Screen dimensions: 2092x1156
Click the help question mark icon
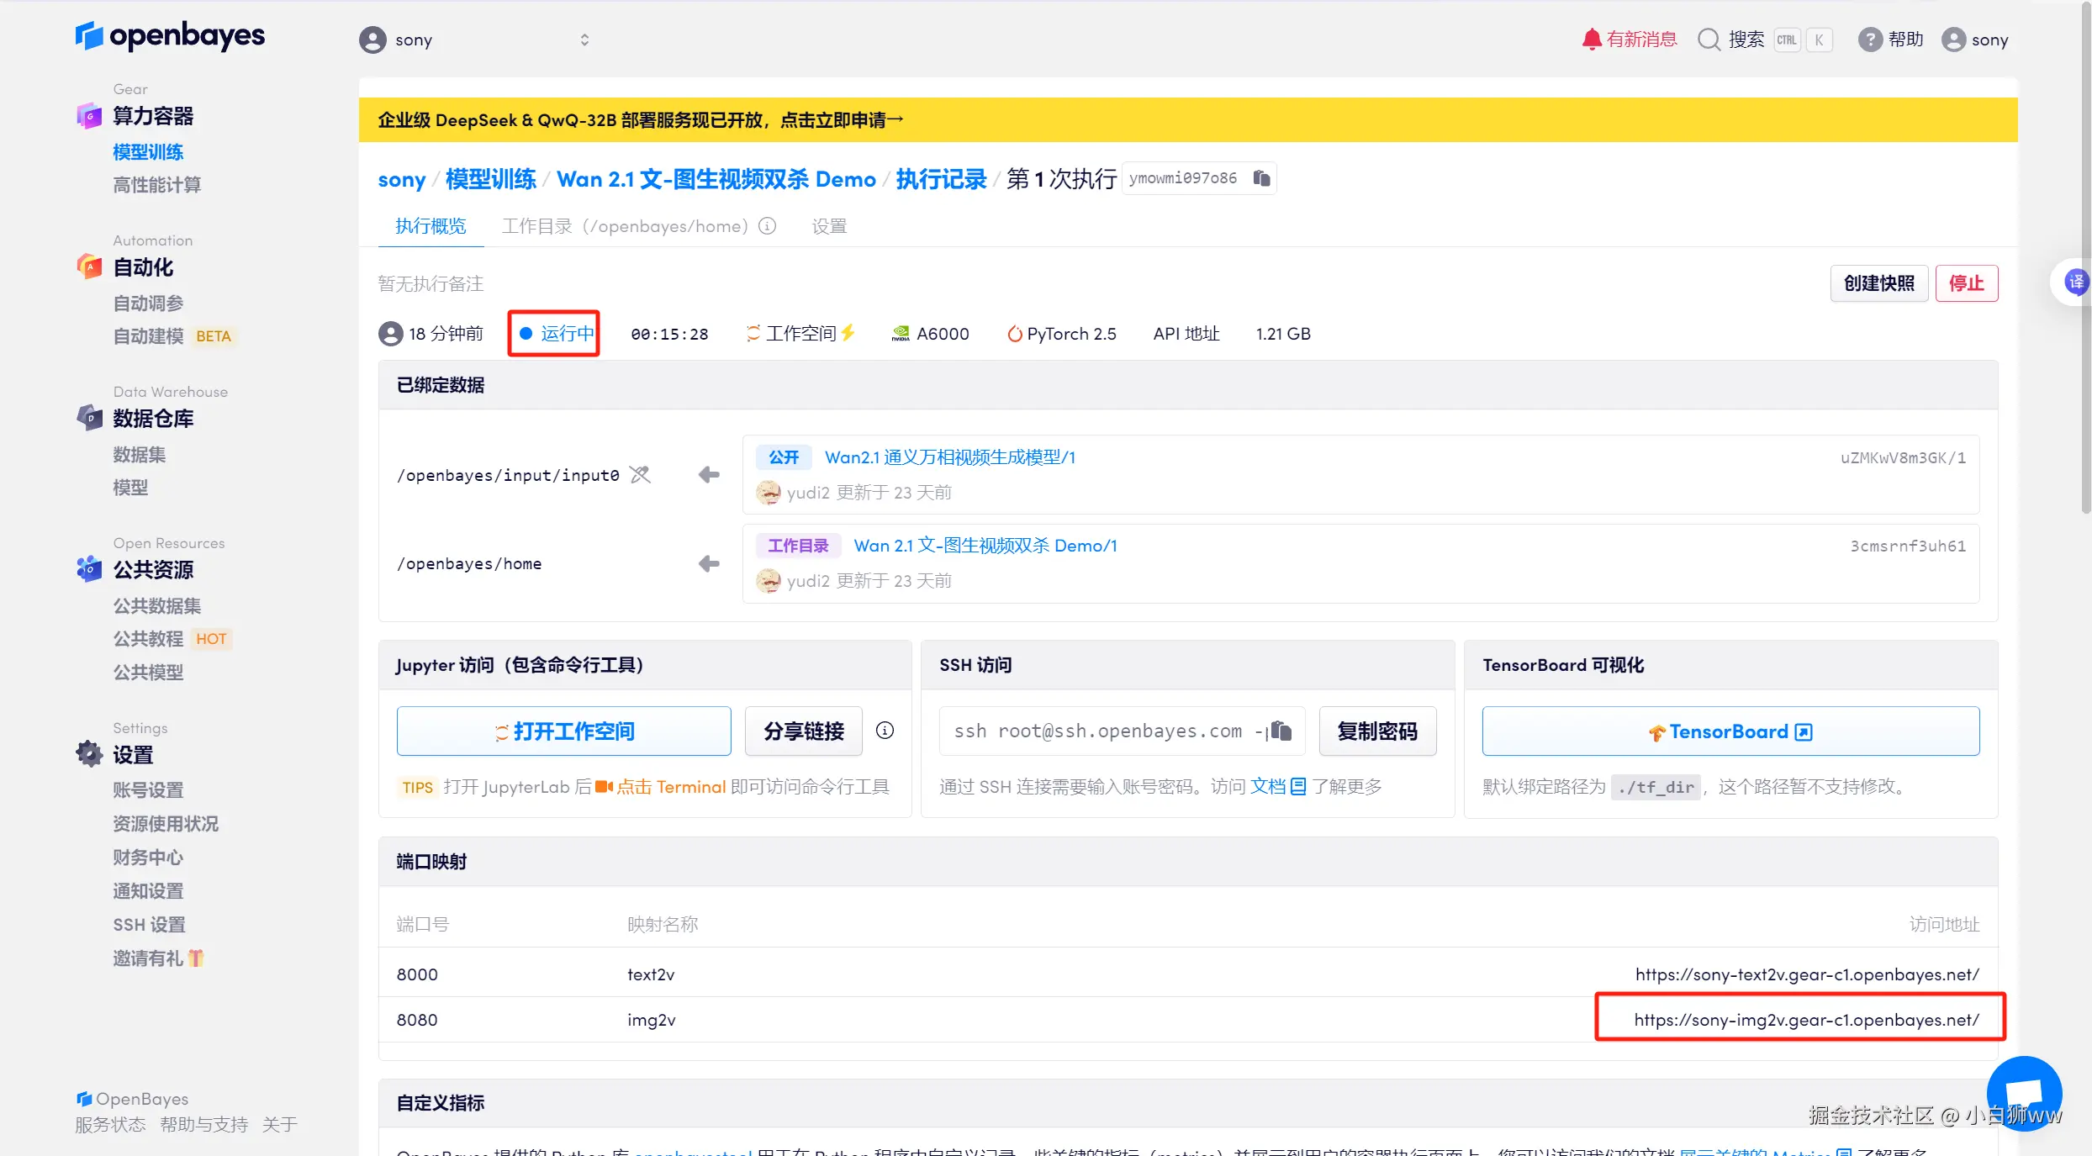[x=1869, y=40]
